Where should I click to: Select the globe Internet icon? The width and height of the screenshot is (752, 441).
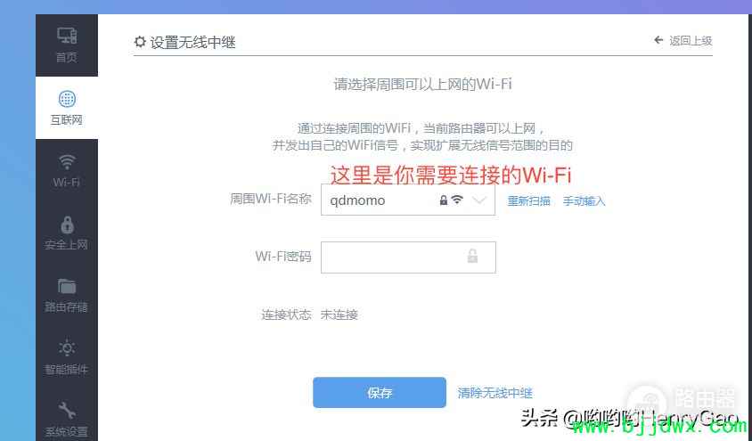[x=67, y=99]
